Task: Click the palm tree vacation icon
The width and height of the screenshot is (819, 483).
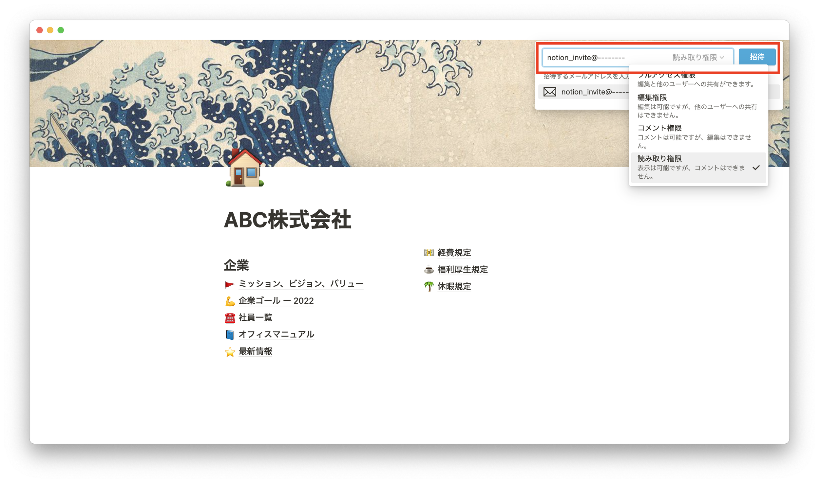Action: 429,287
